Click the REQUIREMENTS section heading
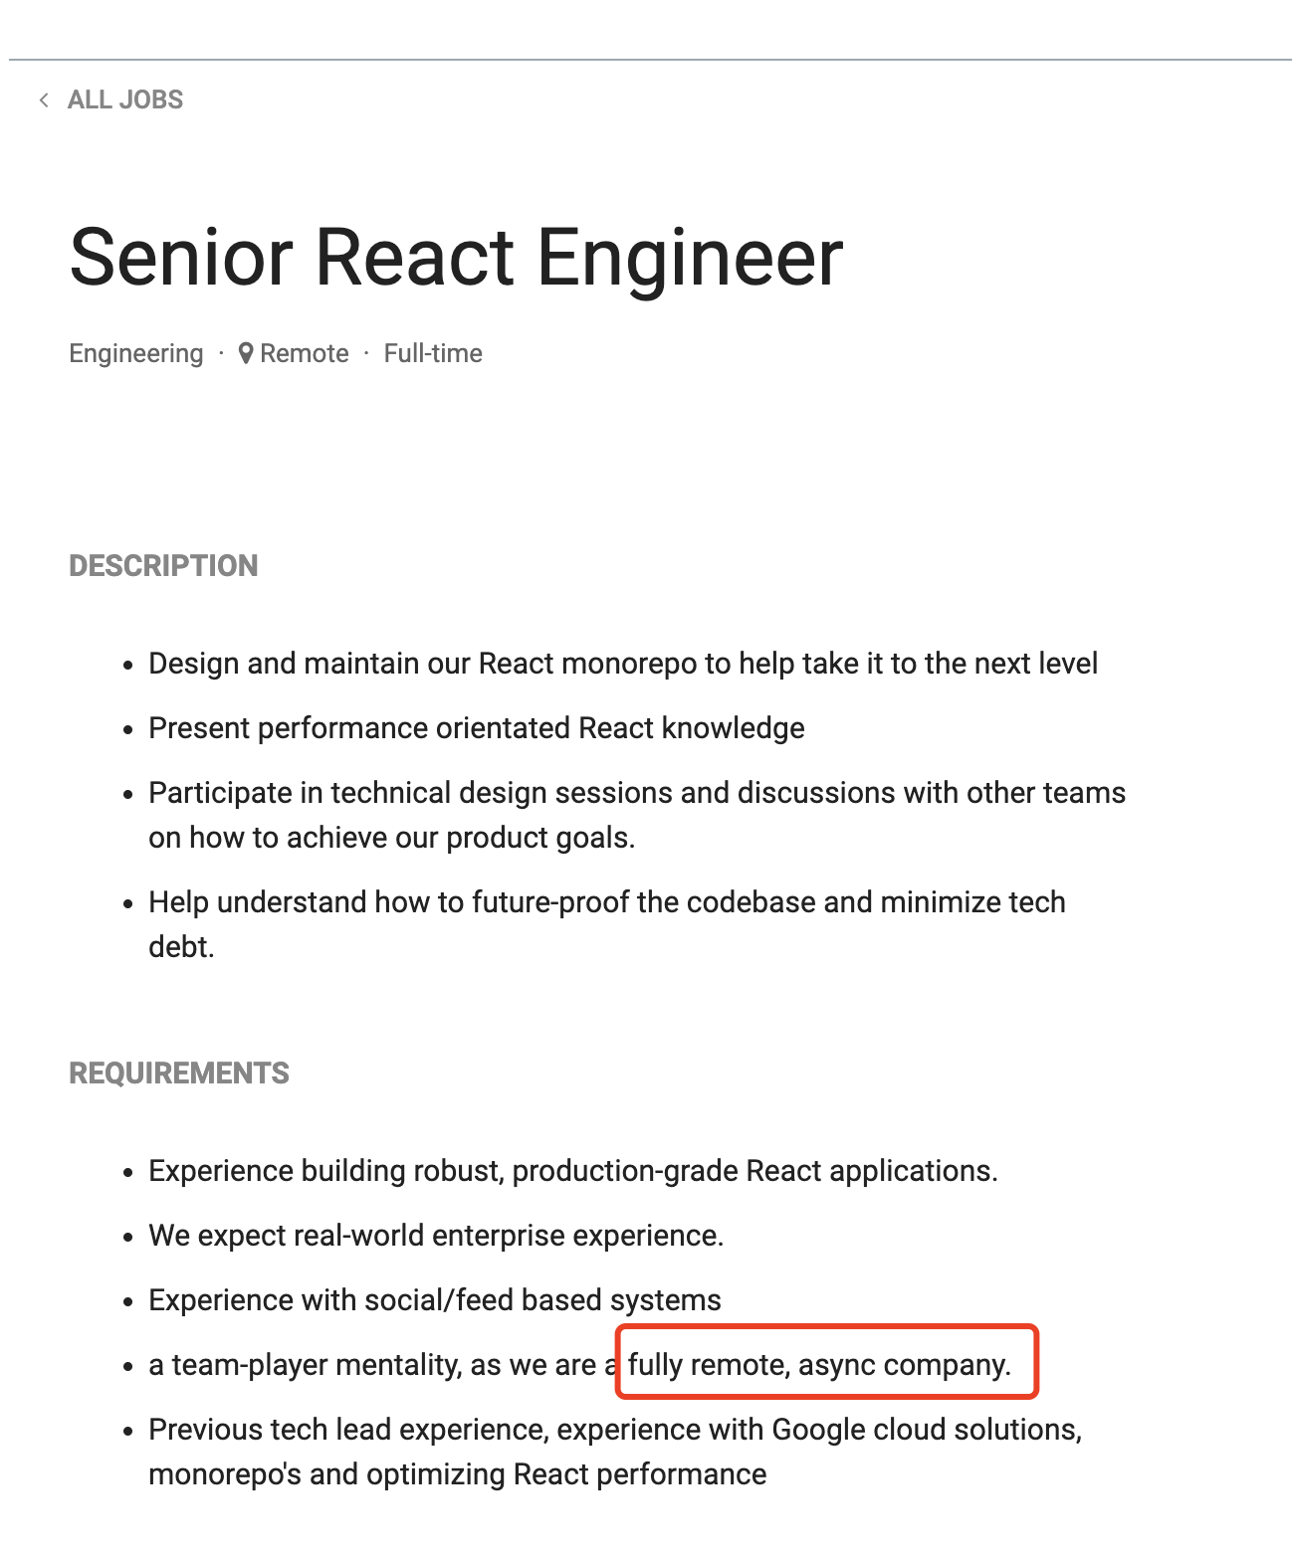The width and height of the screenshot is (1292, 1558). click(179, 1072)
